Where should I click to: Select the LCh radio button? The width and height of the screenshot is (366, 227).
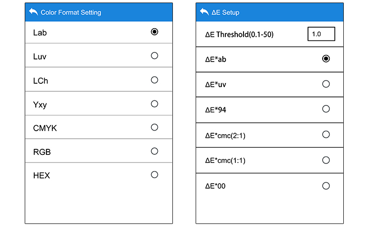point(154,80)
